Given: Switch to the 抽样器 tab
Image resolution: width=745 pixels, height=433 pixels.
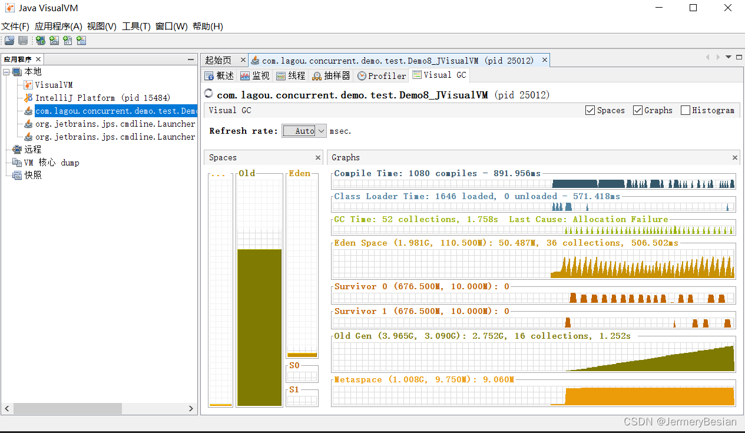Looking at the screenshot, I should [x=332, y=76].
